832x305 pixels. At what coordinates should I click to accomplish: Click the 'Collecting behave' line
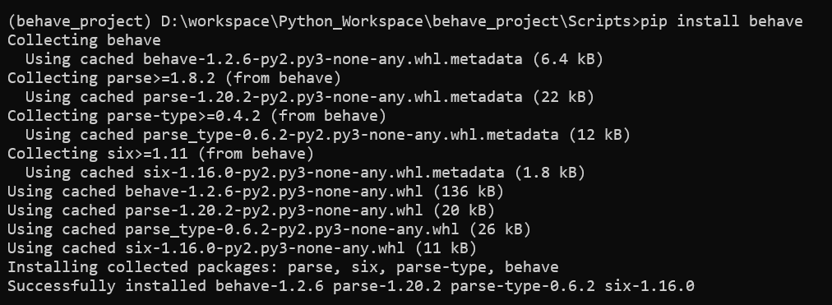[84, 40]
